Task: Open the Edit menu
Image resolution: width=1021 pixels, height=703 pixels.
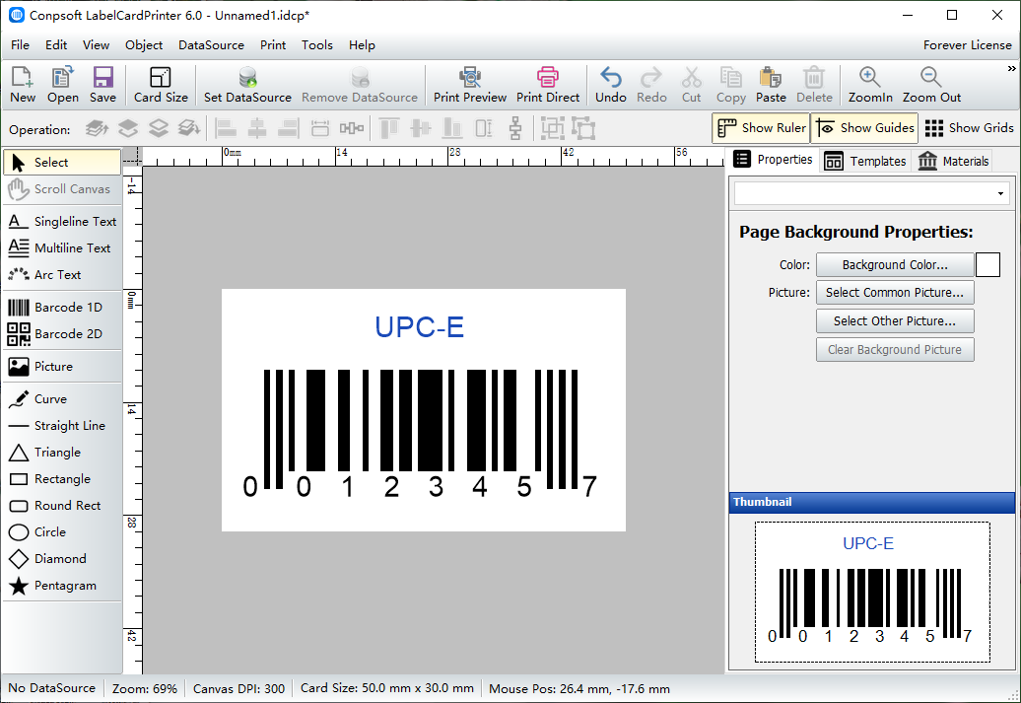Action: pyautogui.click(x=56, y=45)
